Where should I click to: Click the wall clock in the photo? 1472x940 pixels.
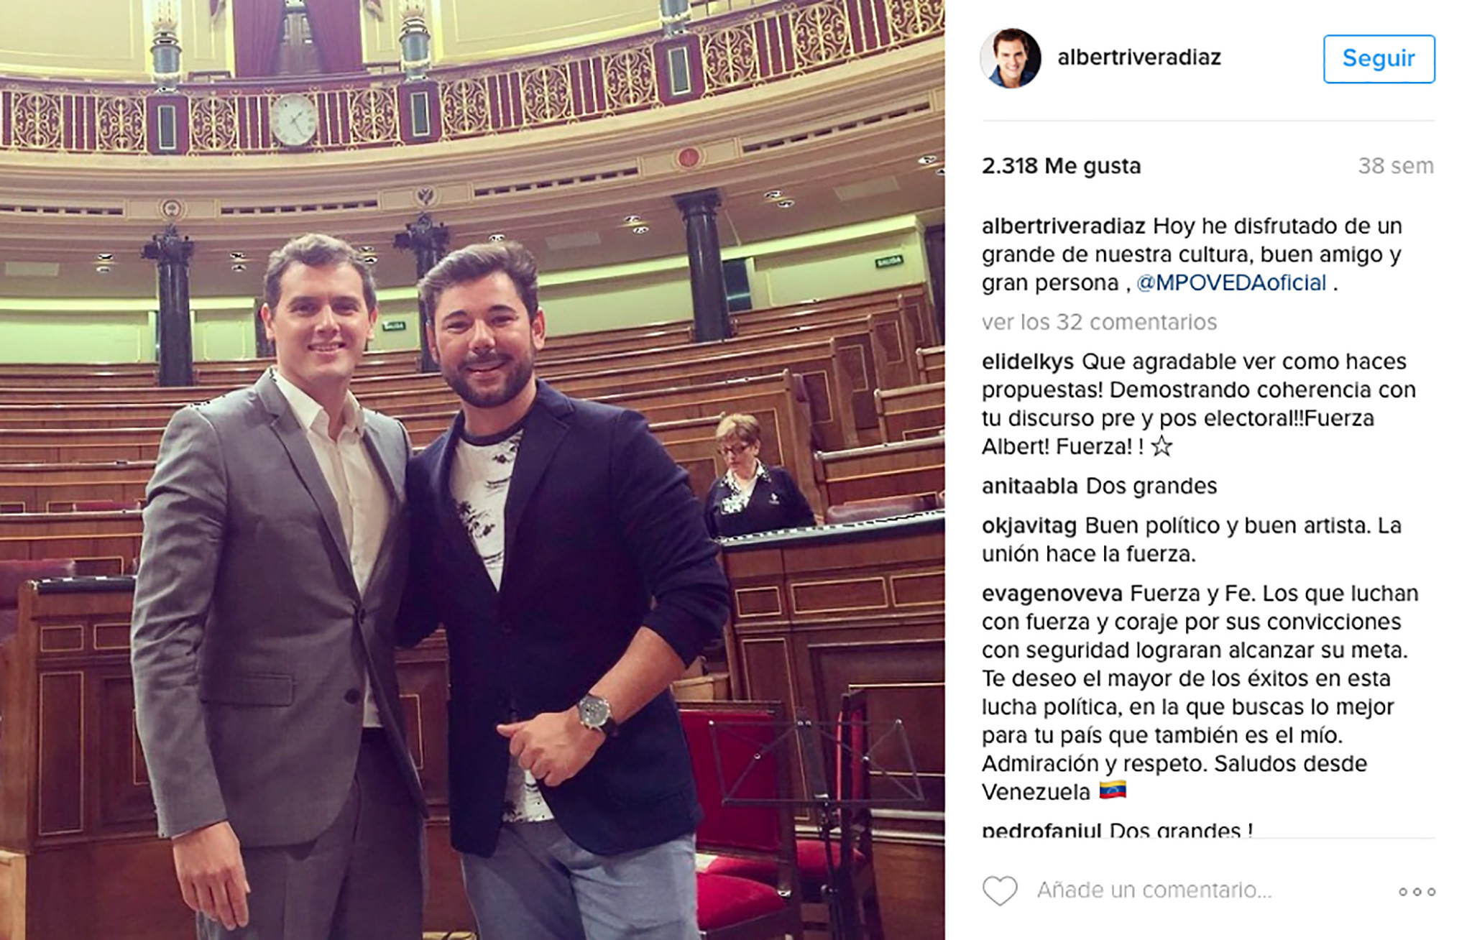[x=293, y=120]
